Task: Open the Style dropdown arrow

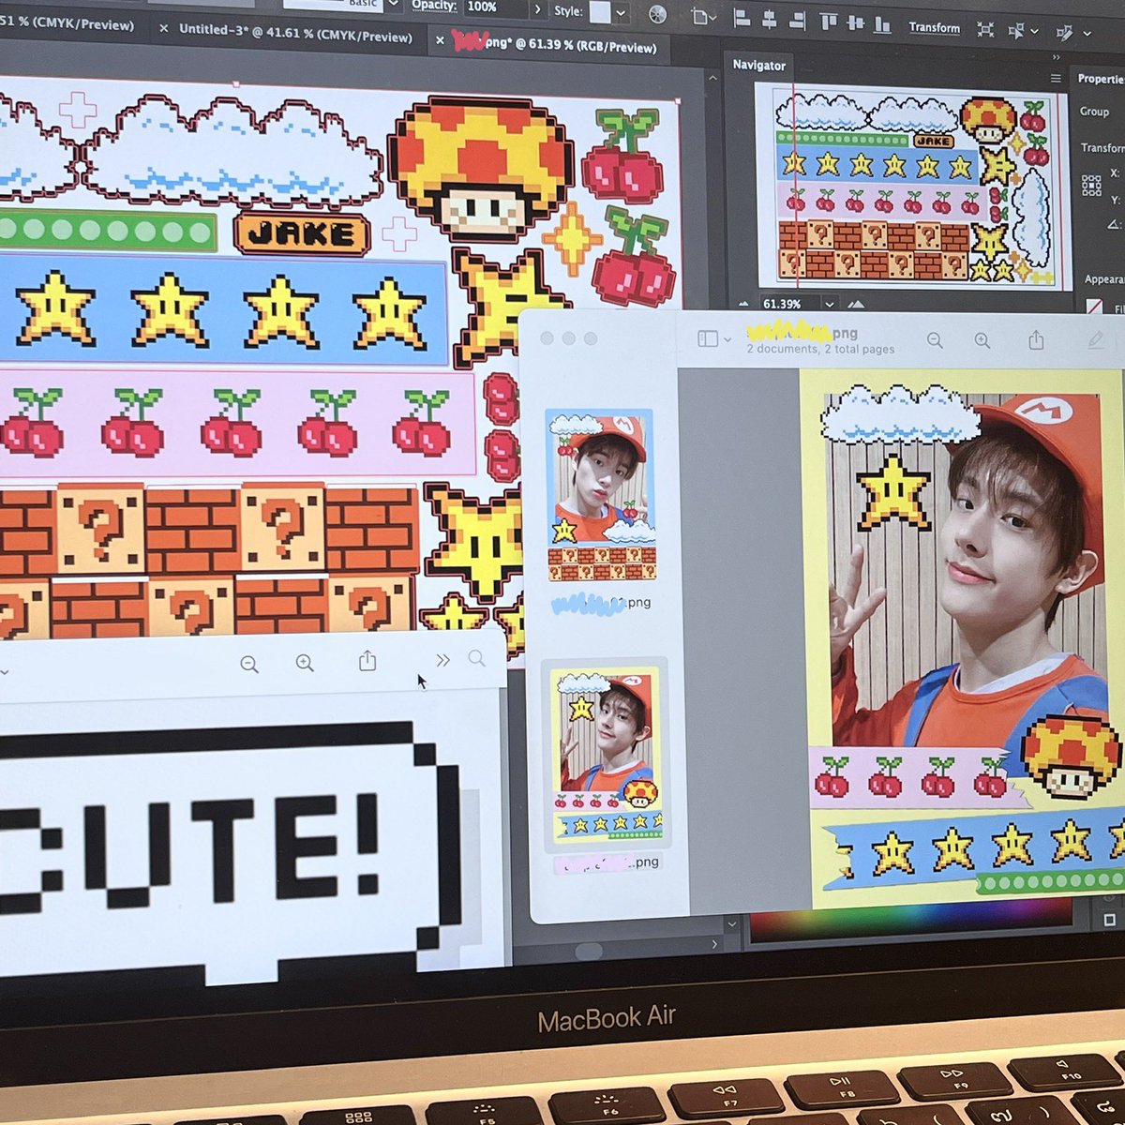Action: [x=621, y=13]
